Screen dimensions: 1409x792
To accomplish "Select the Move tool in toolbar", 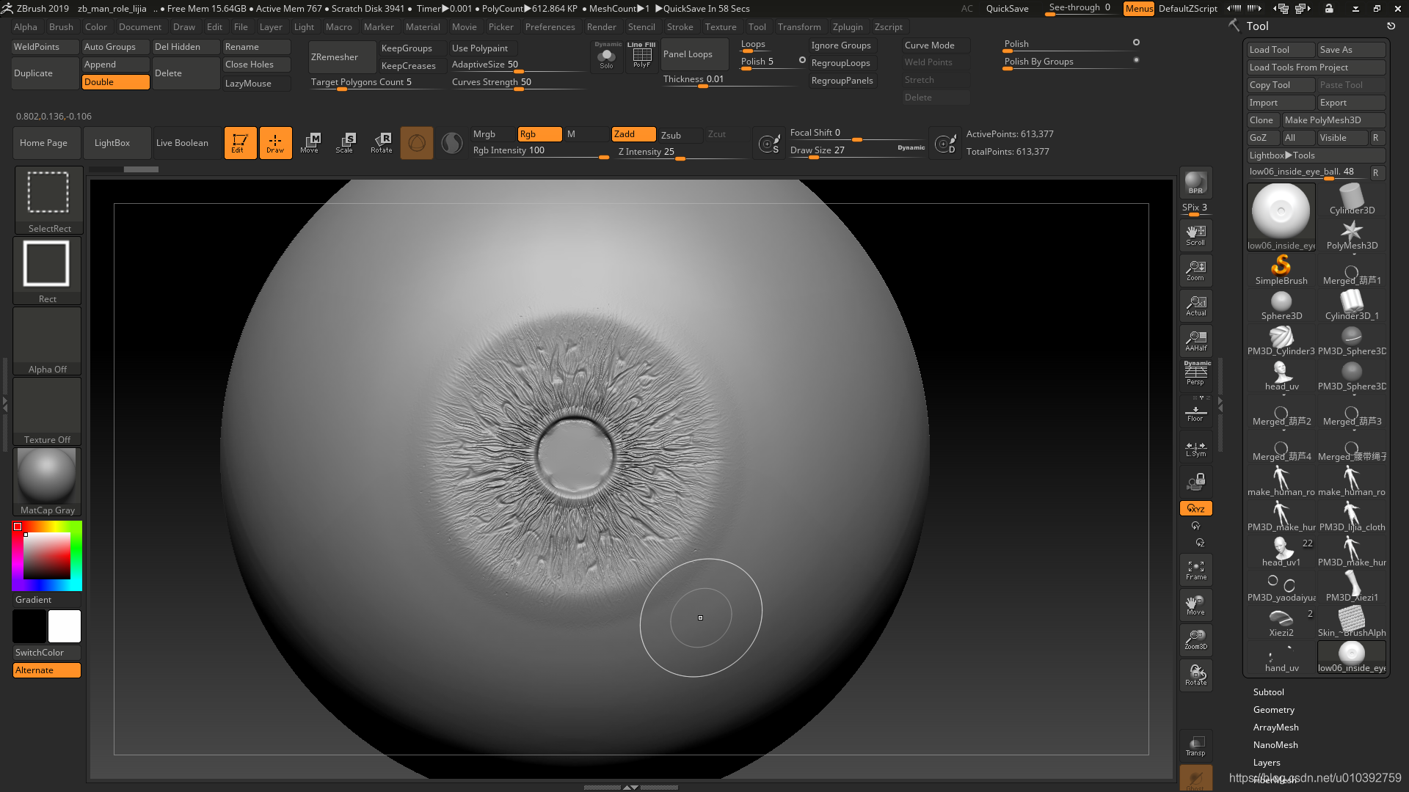I will (310, 142).
